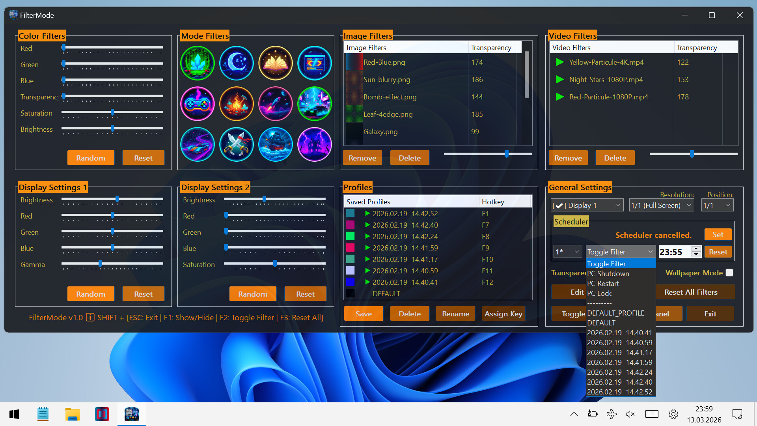The height and width of the screenshot is (426, 757).
Task: Select DEFAULT_PROFILE from the scheduler list
Action: (615, 313)
